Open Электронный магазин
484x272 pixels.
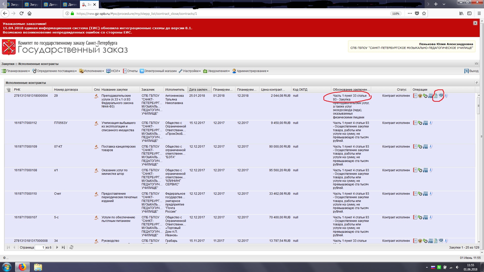[158, 71]
